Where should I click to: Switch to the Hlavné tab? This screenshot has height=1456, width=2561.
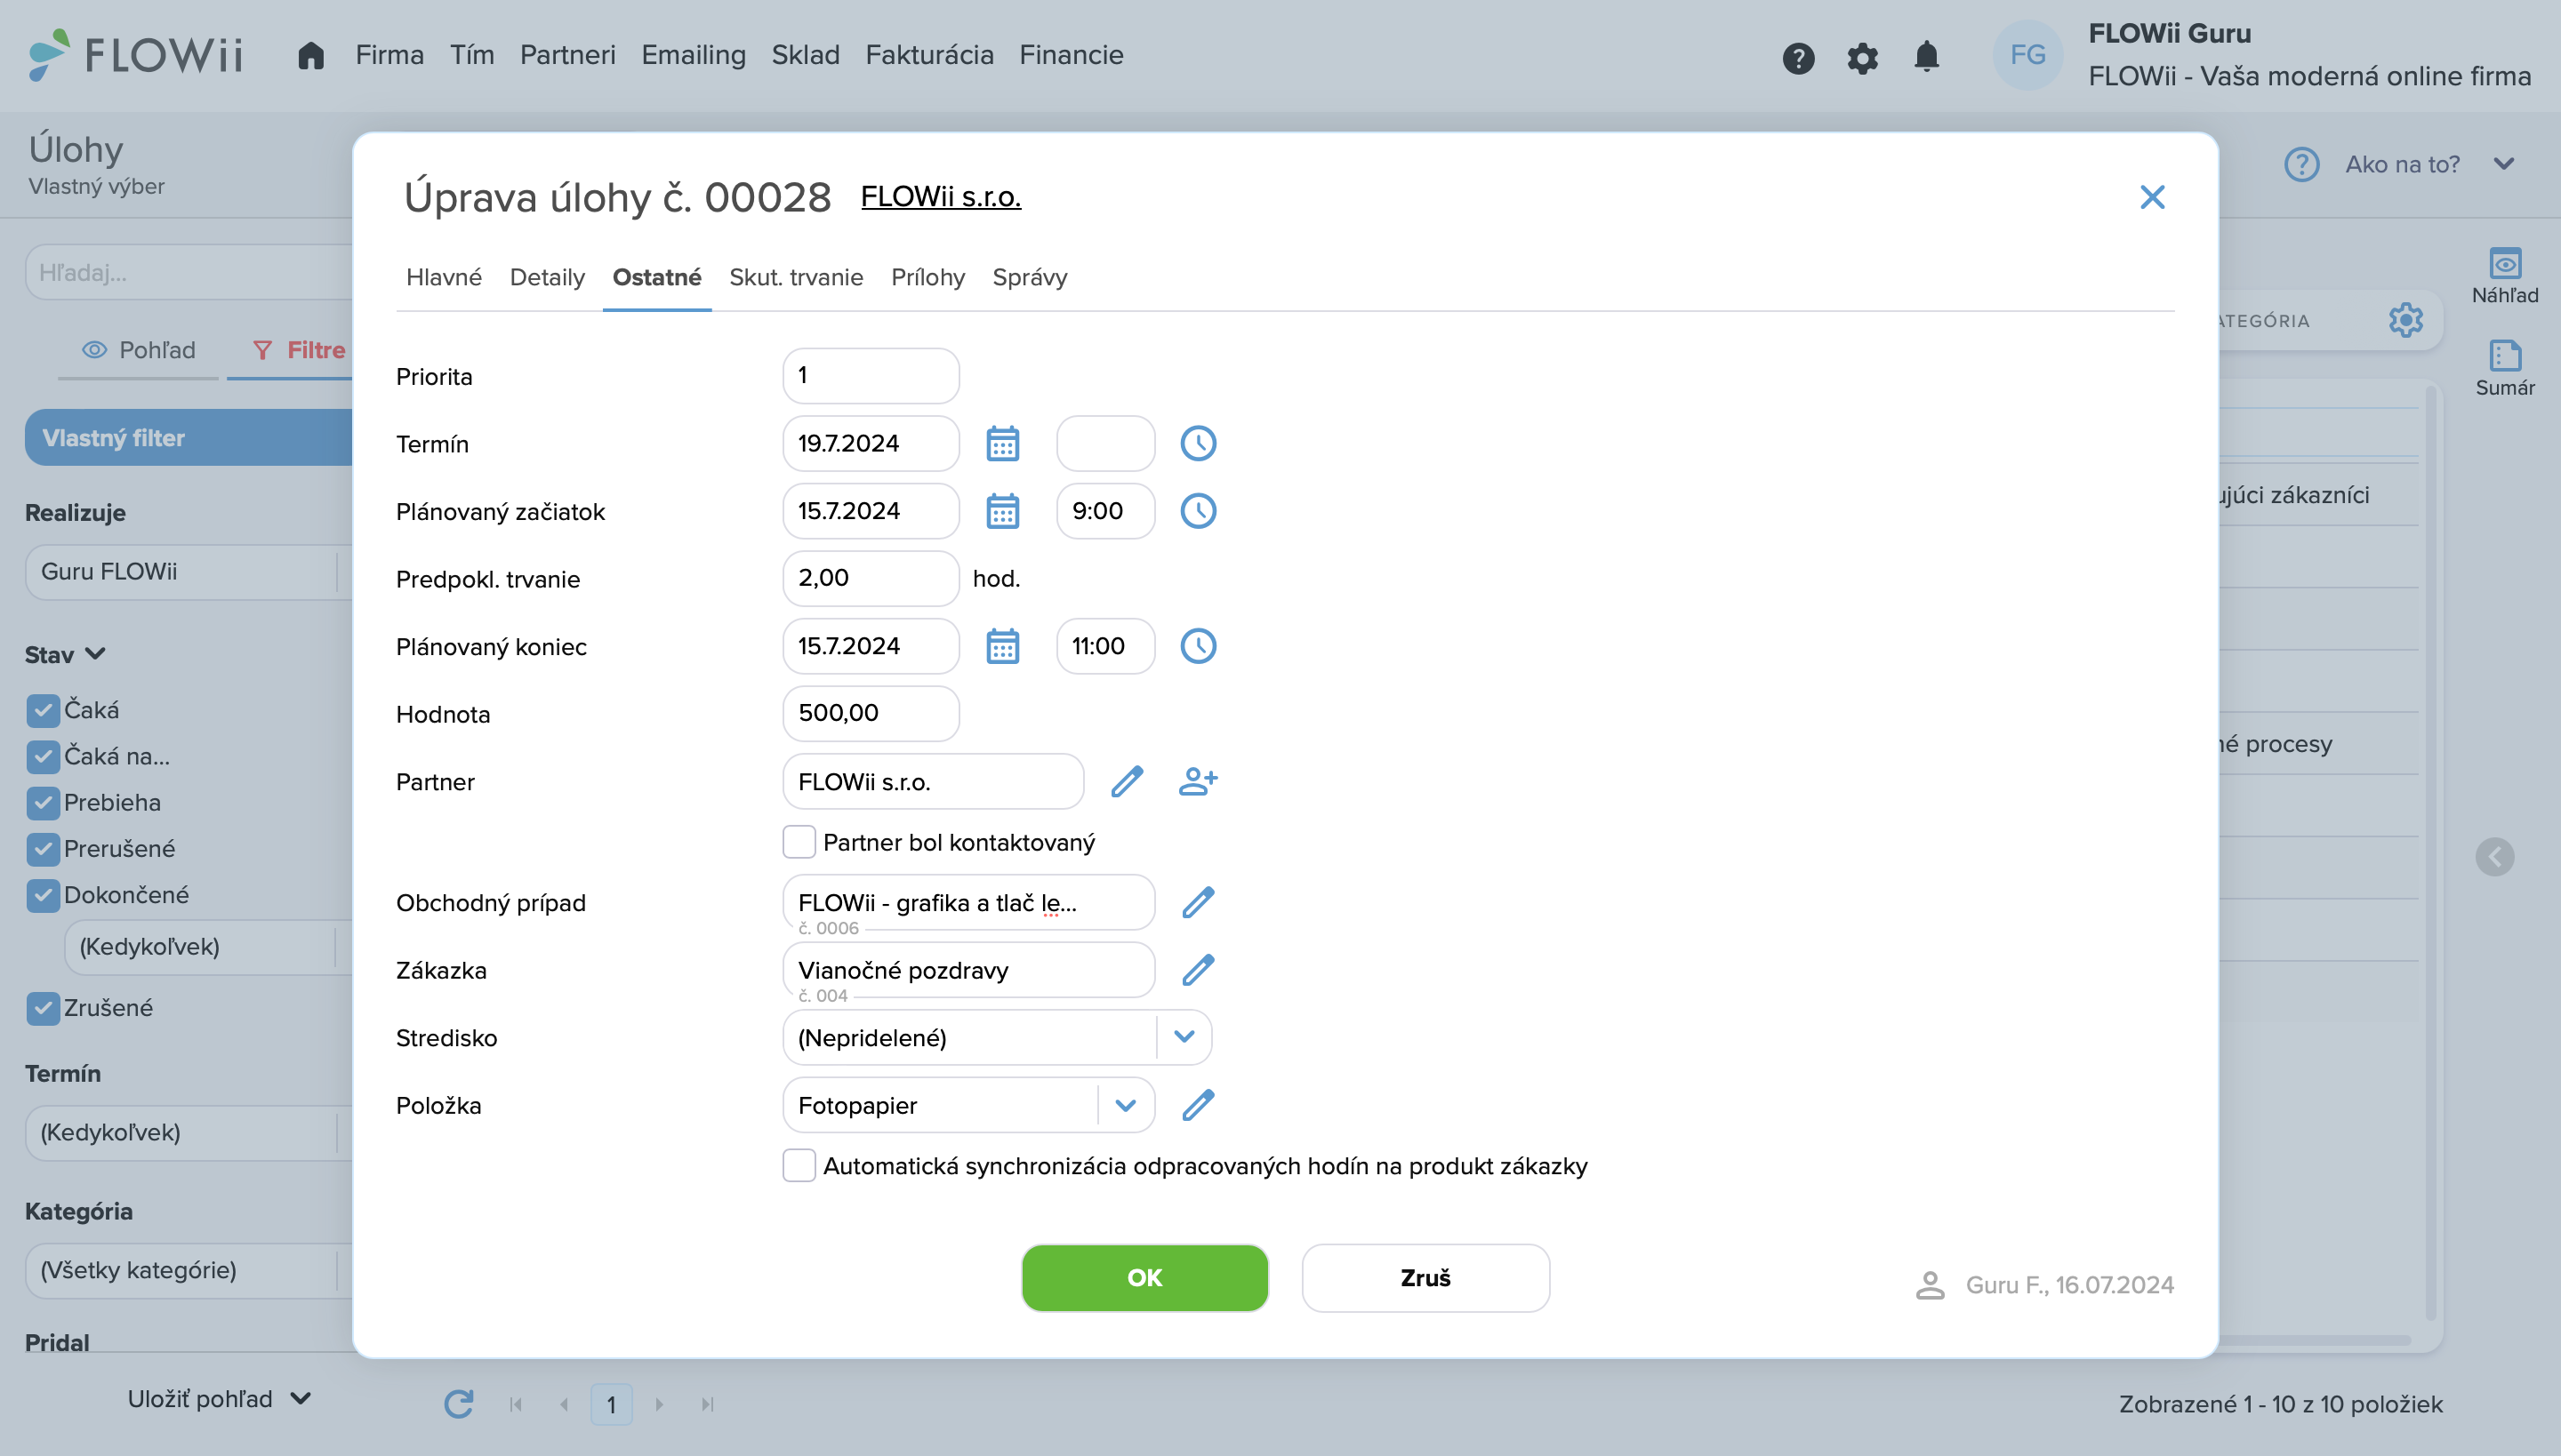[445, 277]
